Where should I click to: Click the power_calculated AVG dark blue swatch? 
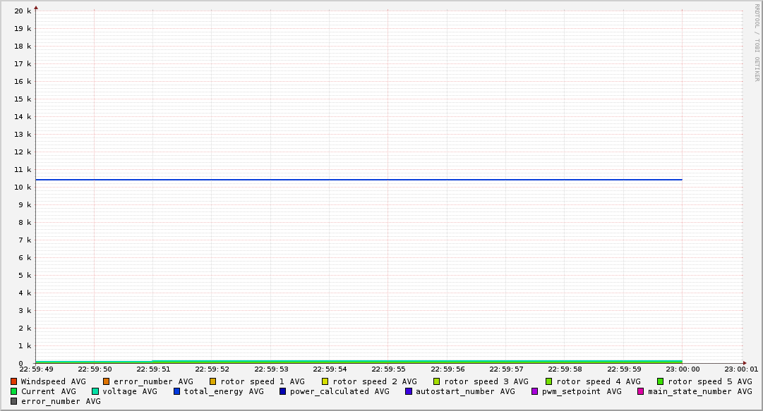283,391
